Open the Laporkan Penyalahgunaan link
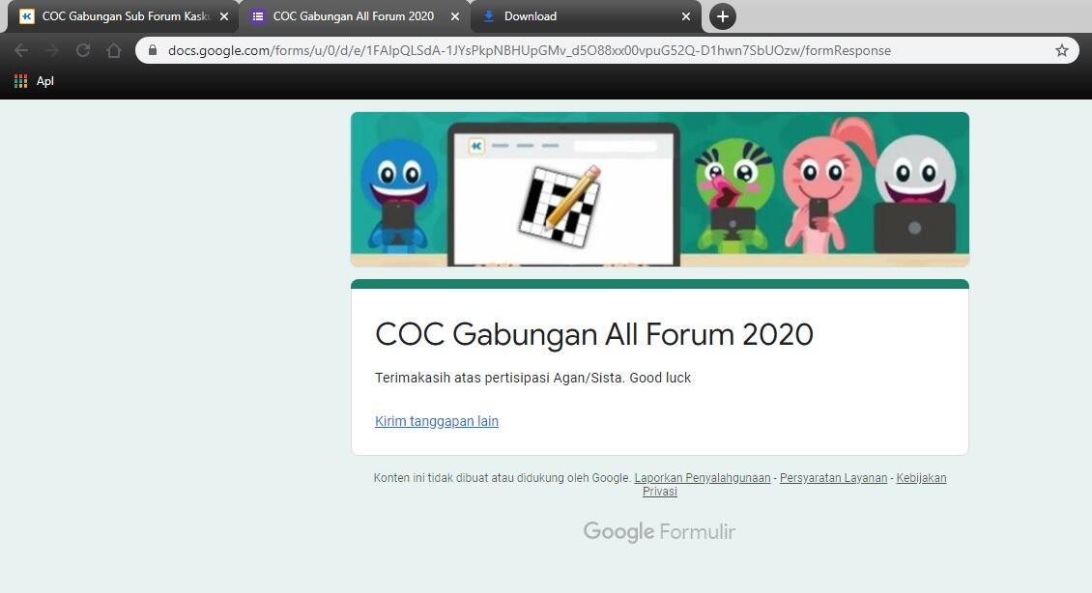1092x593 pixels. [702, 477]
